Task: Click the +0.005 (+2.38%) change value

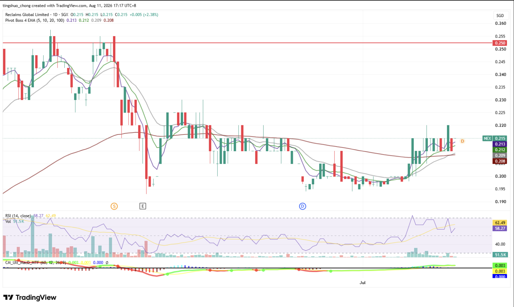Action: pyautogui.click(x=144, y=15)
